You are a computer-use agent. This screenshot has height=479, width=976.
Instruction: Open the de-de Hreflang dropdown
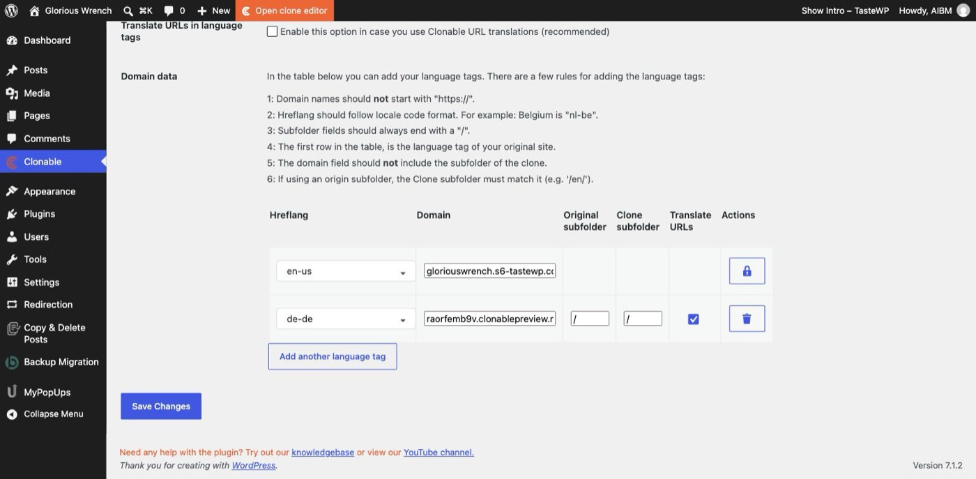[x=346, y=319]
